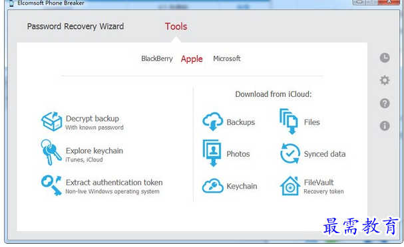404x247 pixels.
Task: Open settings via the gear icon
Action: pos(385,80)
